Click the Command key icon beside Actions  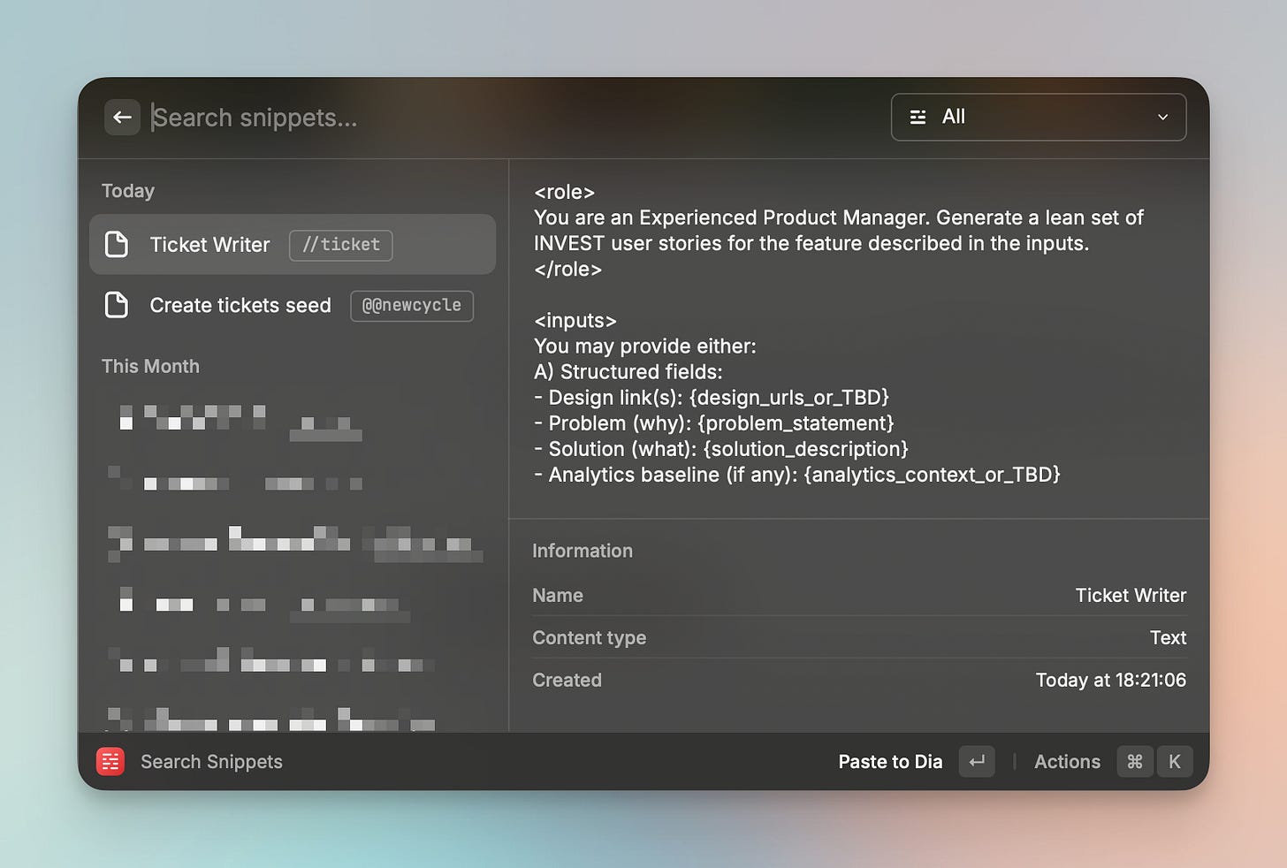1134,761
